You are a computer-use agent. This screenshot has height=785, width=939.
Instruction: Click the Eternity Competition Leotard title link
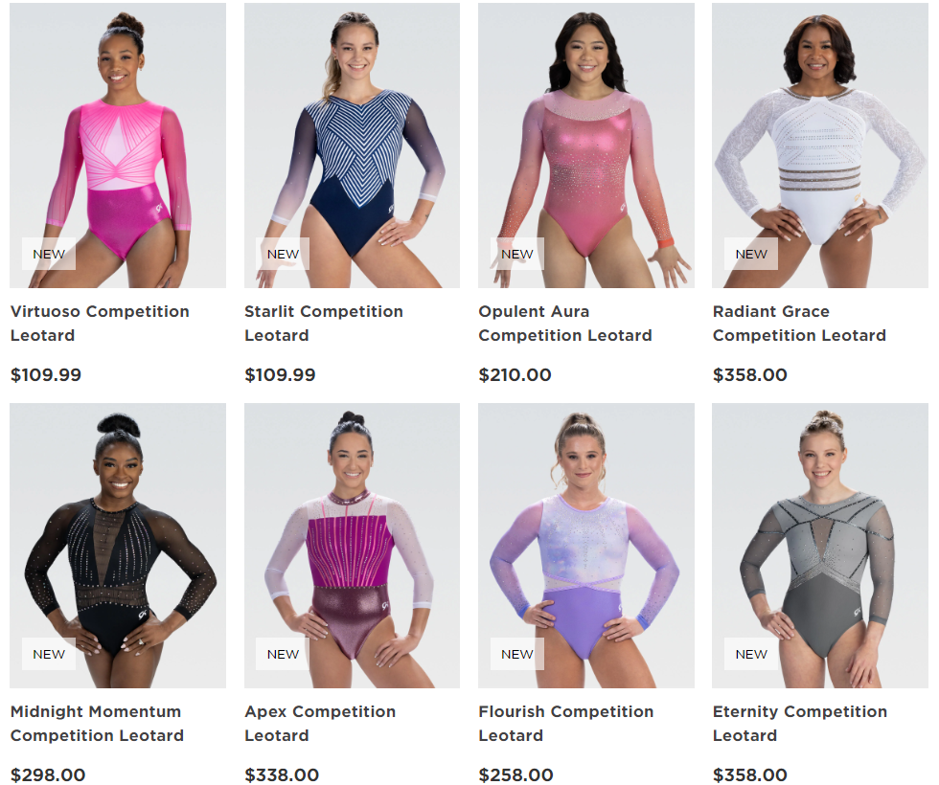pos(800,724)
